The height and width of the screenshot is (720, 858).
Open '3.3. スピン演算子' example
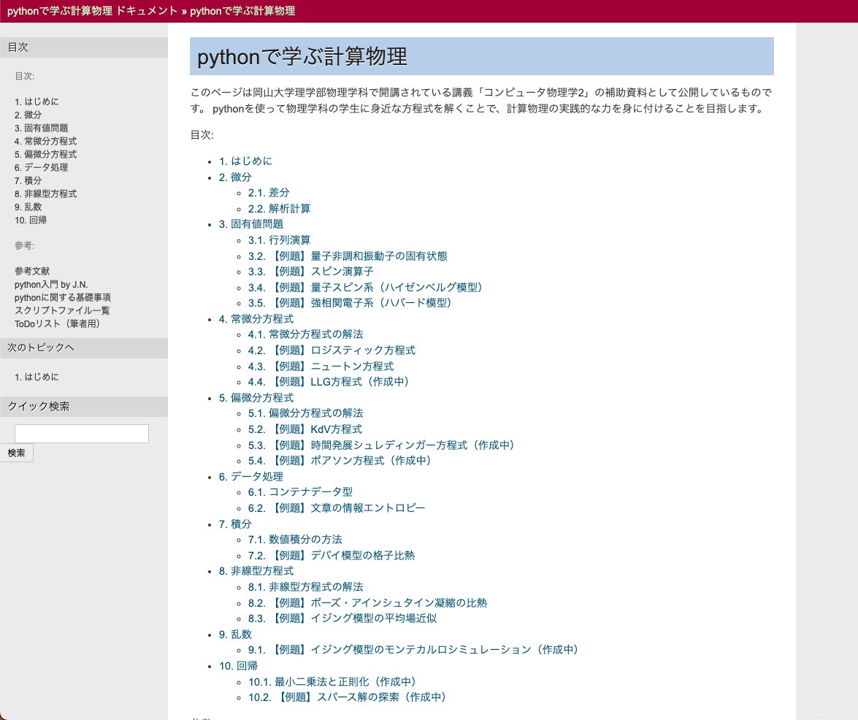311,272
